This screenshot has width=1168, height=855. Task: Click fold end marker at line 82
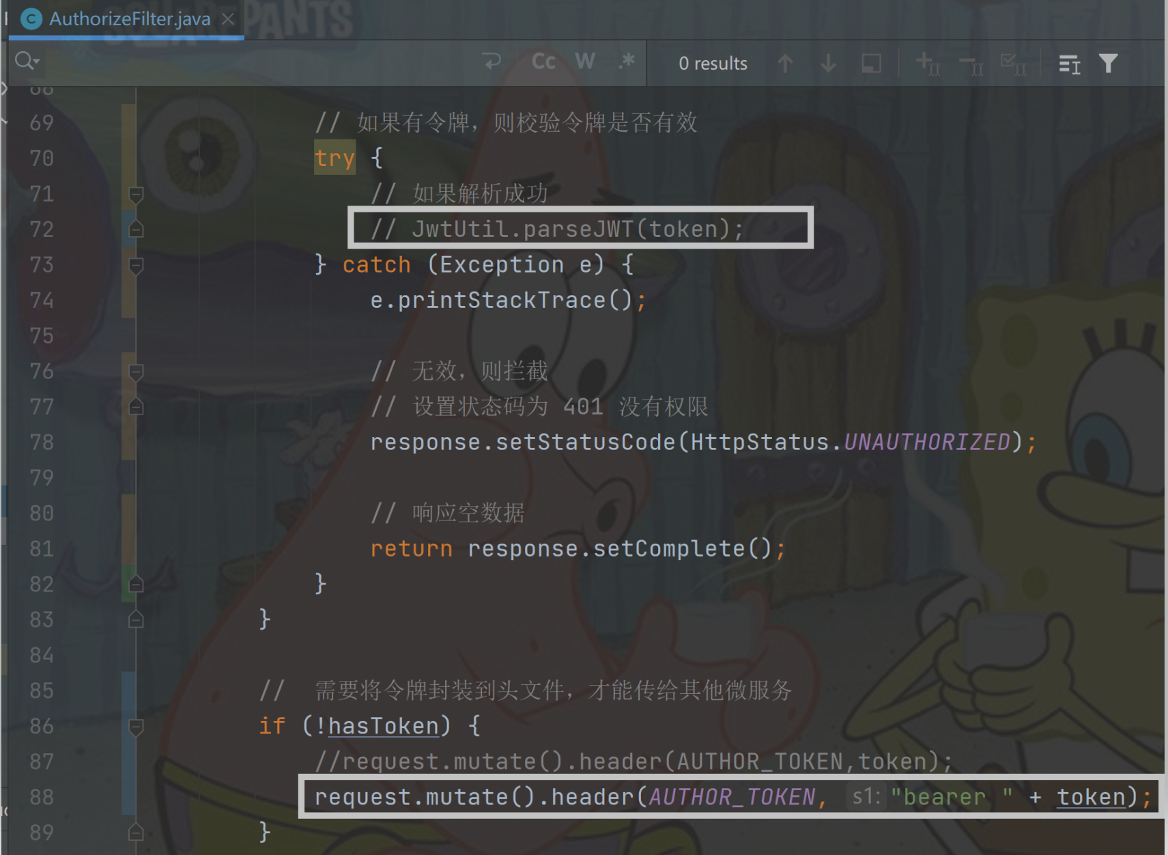136,584
